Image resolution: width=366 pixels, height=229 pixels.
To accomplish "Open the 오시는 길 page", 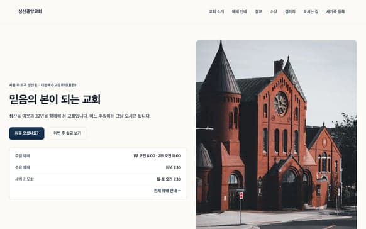I will (311, 12).
